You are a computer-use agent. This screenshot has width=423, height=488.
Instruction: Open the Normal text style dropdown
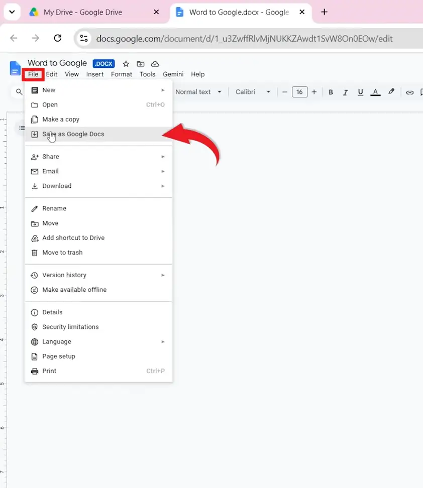[x=198, y=92]
